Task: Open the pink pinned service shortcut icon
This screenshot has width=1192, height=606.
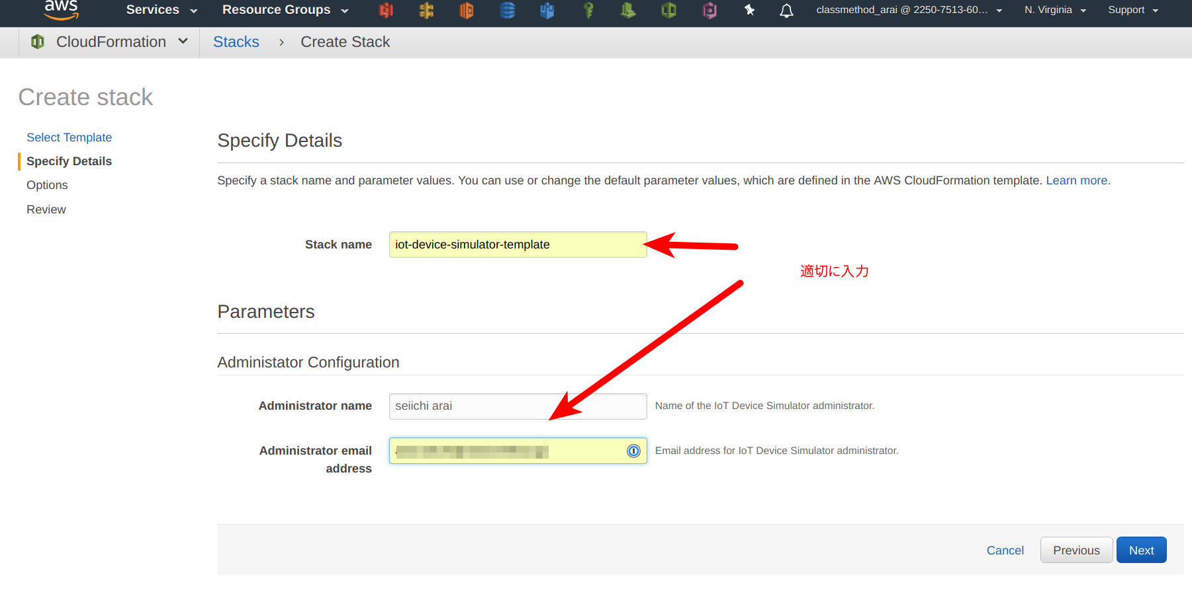Action: 709,10
